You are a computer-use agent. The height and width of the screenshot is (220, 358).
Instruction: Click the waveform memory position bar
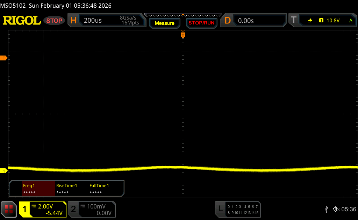coord(183,15)
